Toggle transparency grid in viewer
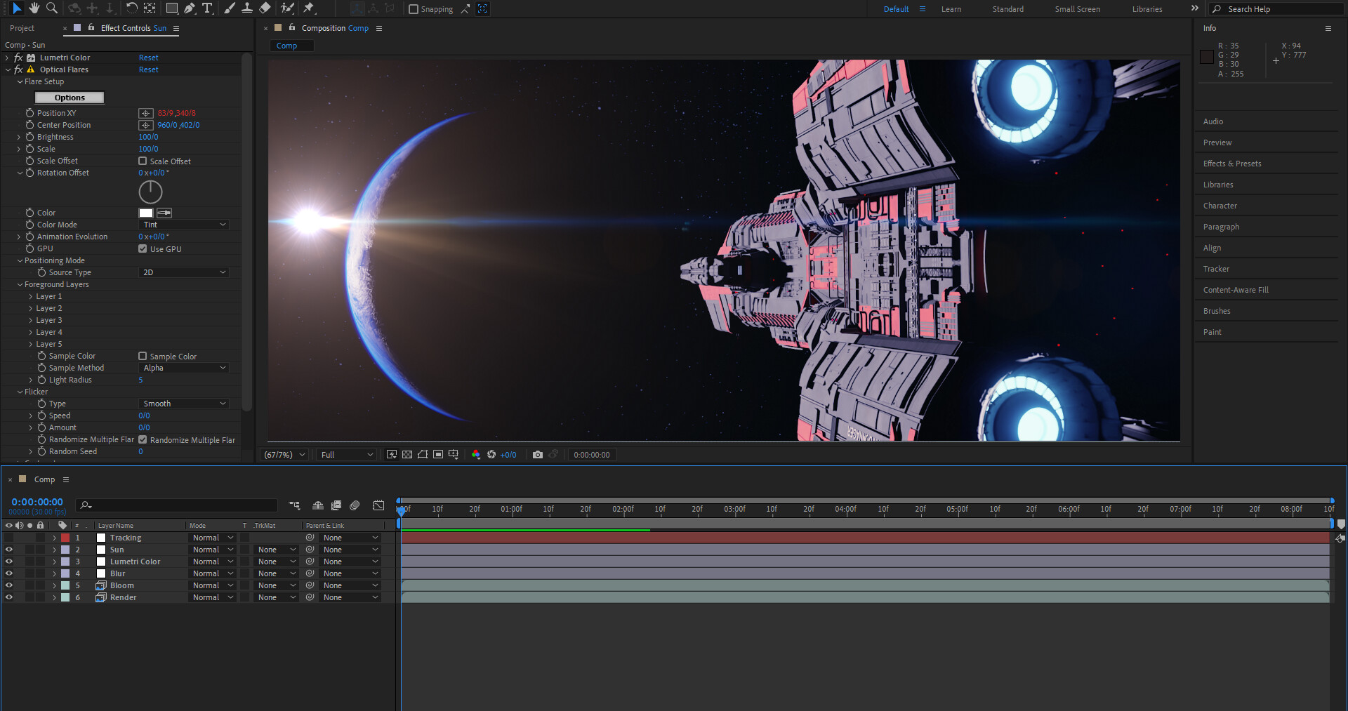The image size is (1348, 711). [x=407, y=455]
